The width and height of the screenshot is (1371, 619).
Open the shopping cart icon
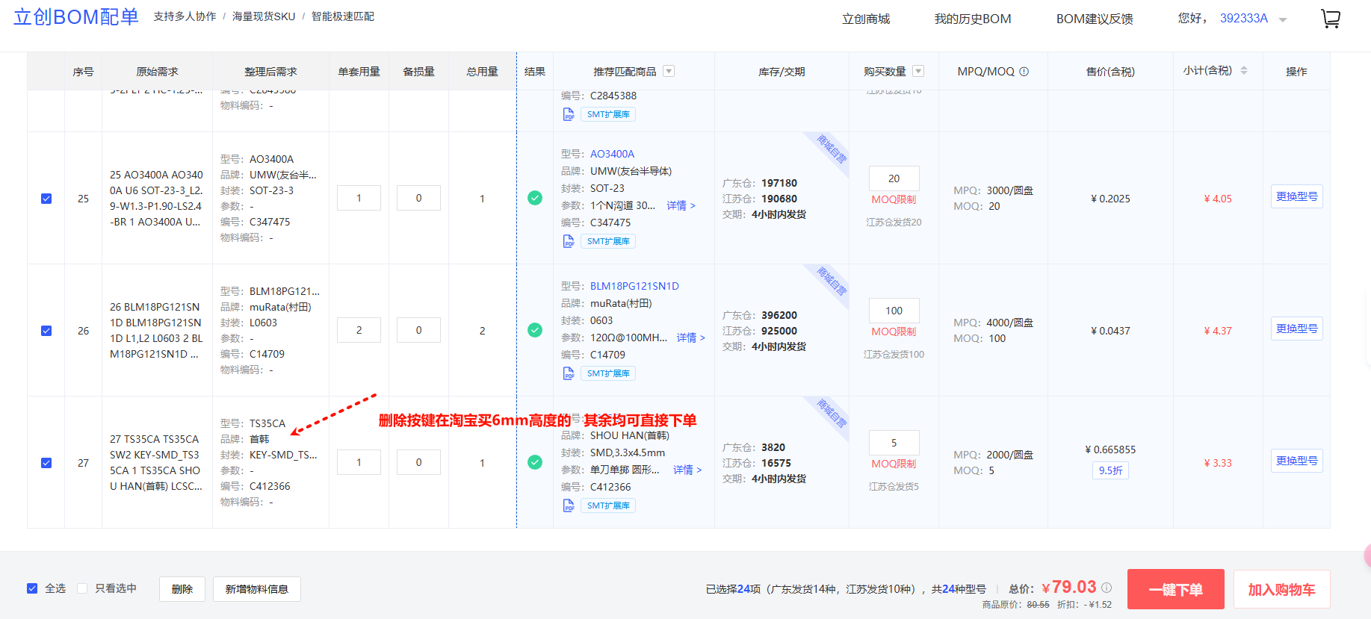(1331, 18)
